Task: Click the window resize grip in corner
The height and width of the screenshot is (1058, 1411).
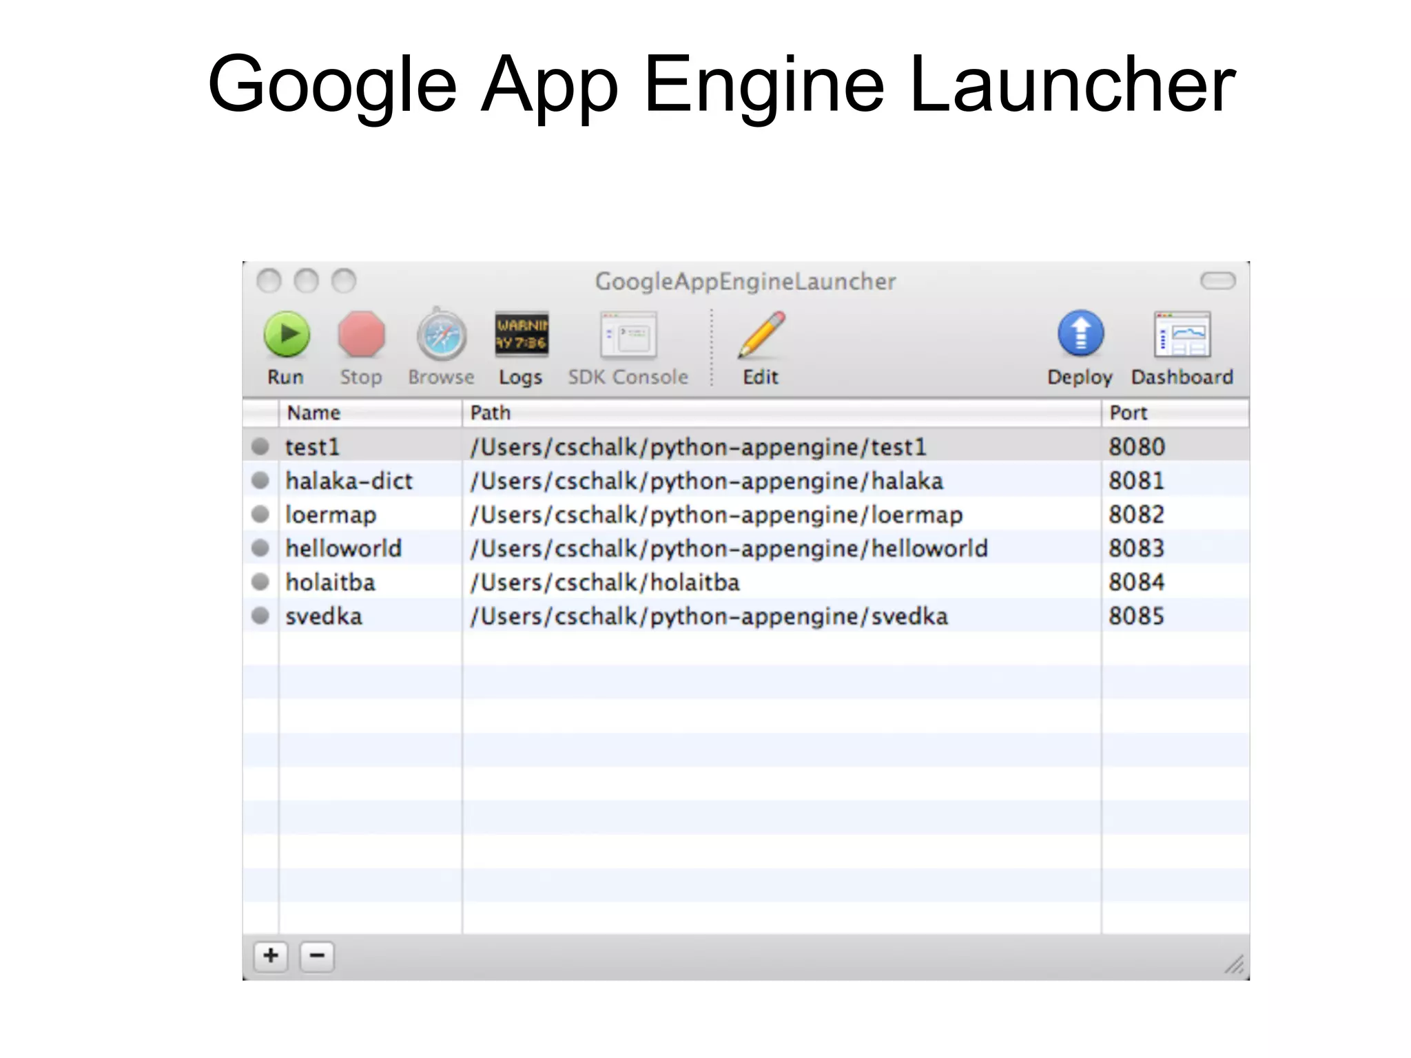Action: pyautogui.click(x=1235, y=964)
